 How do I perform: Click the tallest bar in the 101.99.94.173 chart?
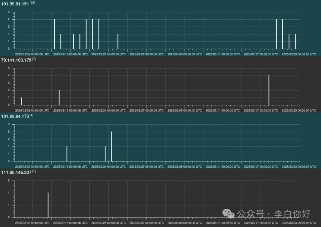111,146
